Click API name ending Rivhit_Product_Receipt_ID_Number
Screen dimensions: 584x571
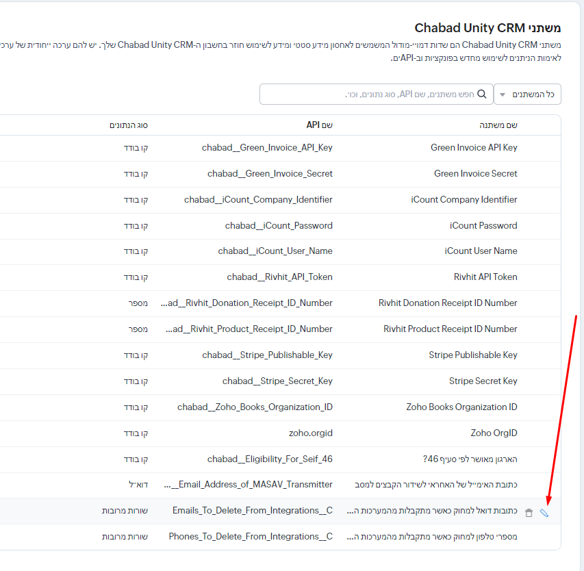point(249,329)
